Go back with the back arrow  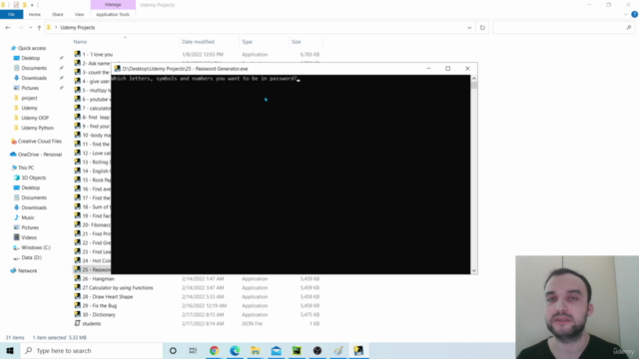8,28
